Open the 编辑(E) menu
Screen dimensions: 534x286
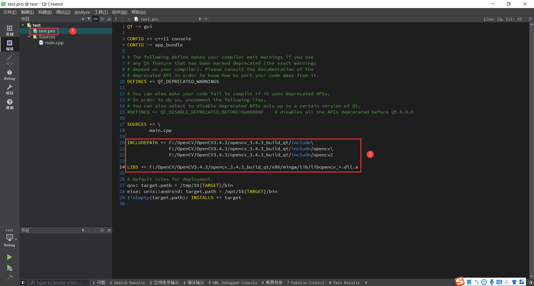coord(27,12)
